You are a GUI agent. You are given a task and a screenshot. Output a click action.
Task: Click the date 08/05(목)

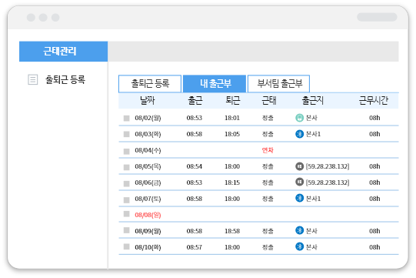[x=148, y=166]
